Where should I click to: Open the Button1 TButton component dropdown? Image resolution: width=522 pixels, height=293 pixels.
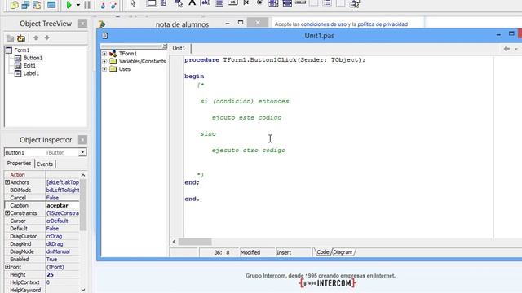[82, 152]
